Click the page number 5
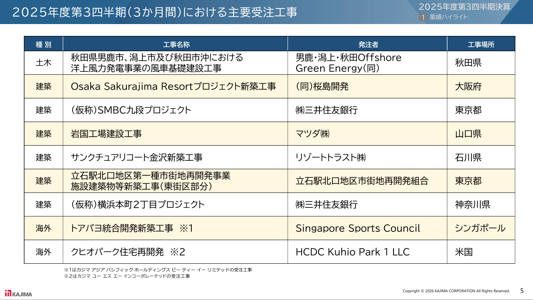Viewport: 533px width, 300px height. tap(522, 290)
